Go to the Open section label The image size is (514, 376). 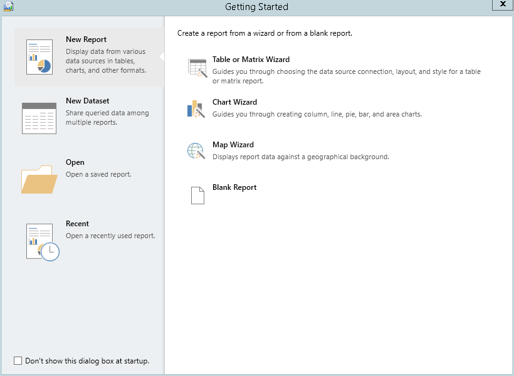(x=75, y=162)
